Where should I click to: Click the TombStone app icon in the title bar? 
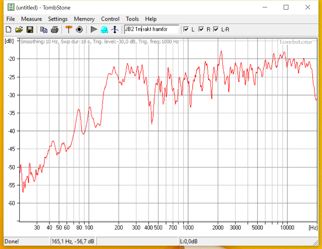tap(11, 7)
